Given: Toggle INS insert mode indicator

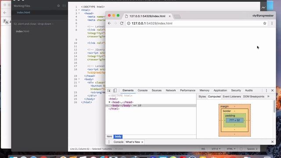Looking at the screenshot, I should pos(203,149).
